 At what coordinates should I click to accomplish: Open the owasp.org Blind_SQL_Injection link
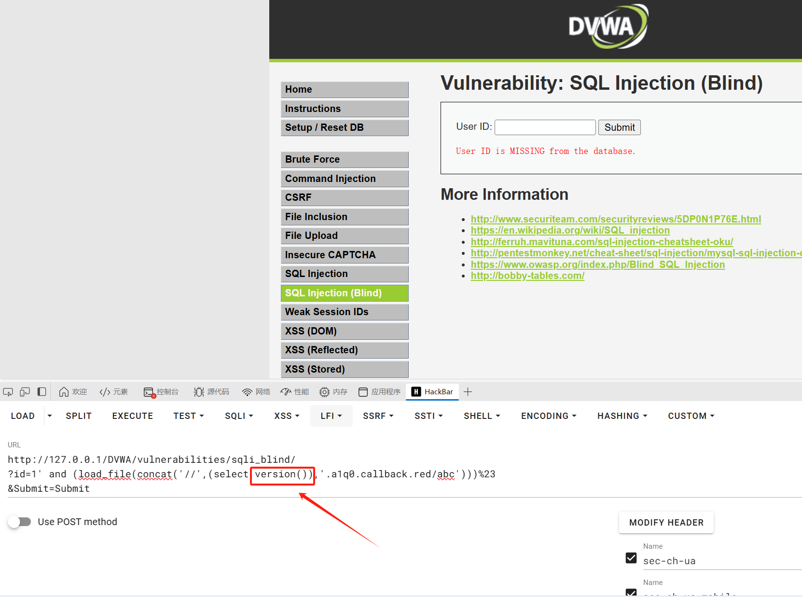coord(598,264)
